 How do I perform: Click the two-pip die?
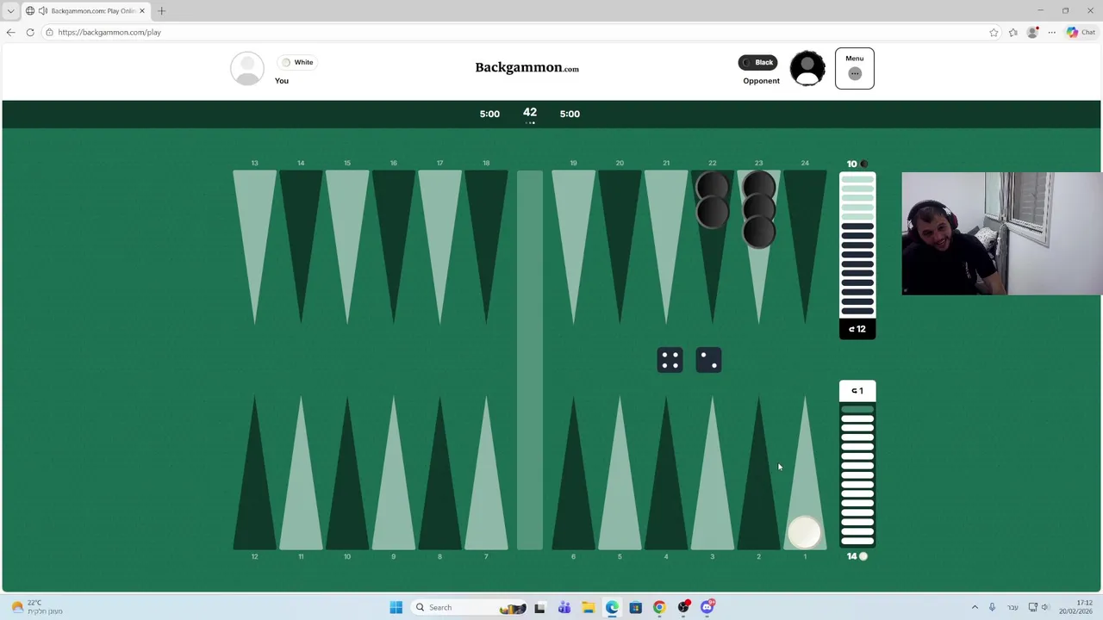[708, 360]
